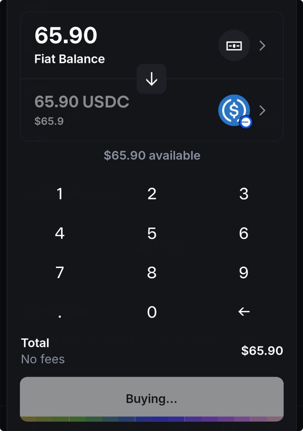Swap direction using the down arrow button
Screen dimensions: 303x431
151,79
